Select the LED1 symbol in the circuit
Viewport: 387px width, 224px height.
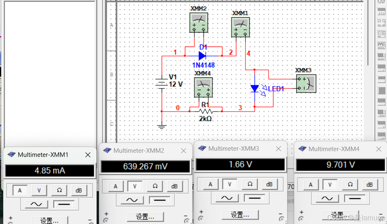tap(255, 89)
